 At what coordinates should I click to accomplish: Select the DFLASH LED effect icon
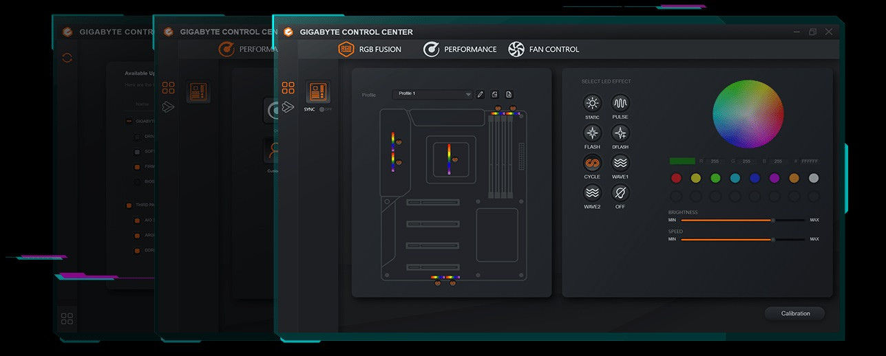pos(620,134)
